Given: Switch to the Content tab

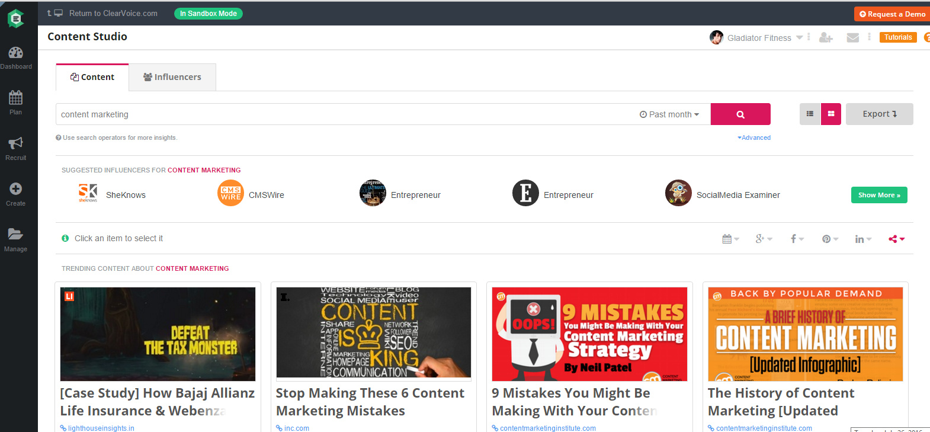Looking at the screenshot, I should 92,77.
